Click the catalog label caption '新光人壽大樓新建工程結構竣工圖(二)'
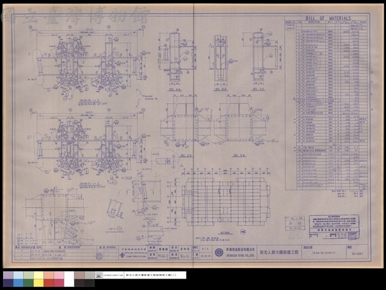 tap(151, 276)
